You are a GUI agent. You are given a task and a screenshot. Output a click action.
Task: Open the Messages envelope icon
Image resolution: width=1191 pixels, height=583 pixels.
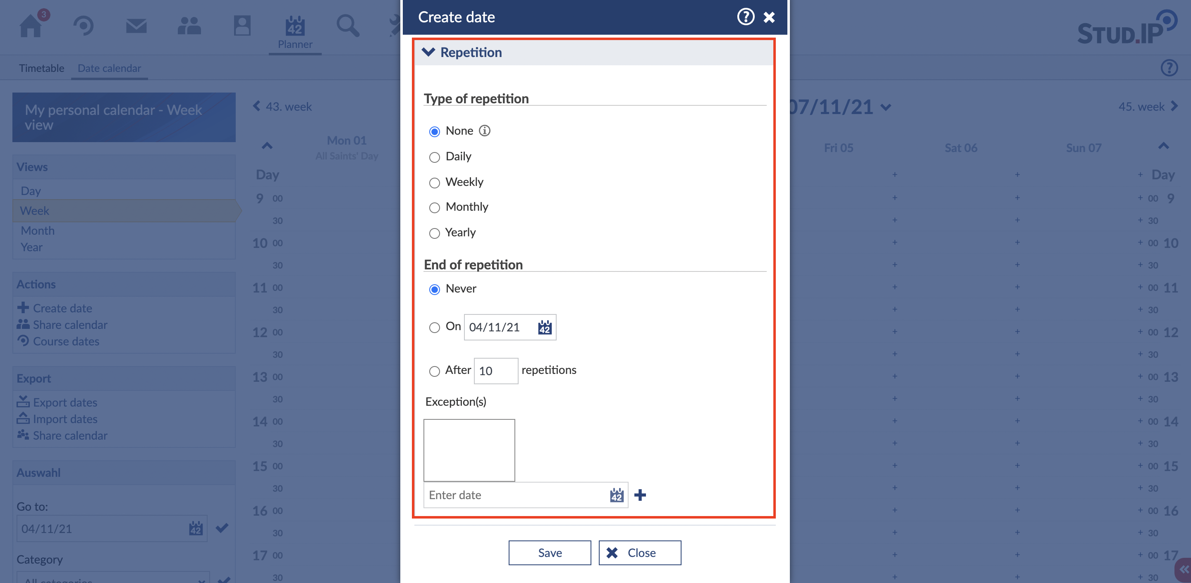pos(136,26)
